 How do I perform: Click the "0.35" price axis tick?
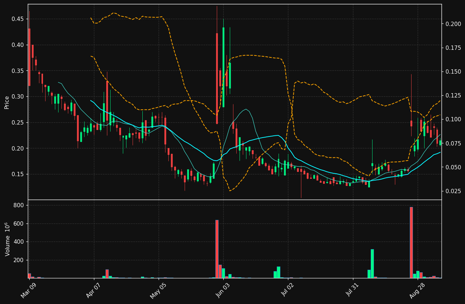coord(18,71)
